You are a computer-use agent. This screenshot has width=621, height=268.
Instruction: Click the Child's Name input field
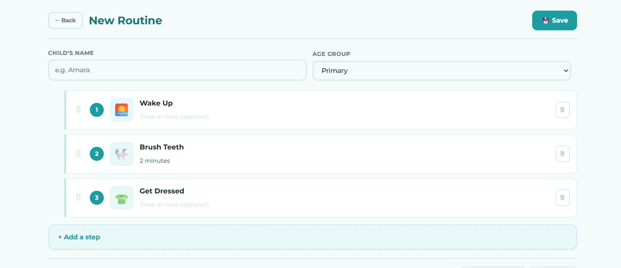(x=177, y=70)
